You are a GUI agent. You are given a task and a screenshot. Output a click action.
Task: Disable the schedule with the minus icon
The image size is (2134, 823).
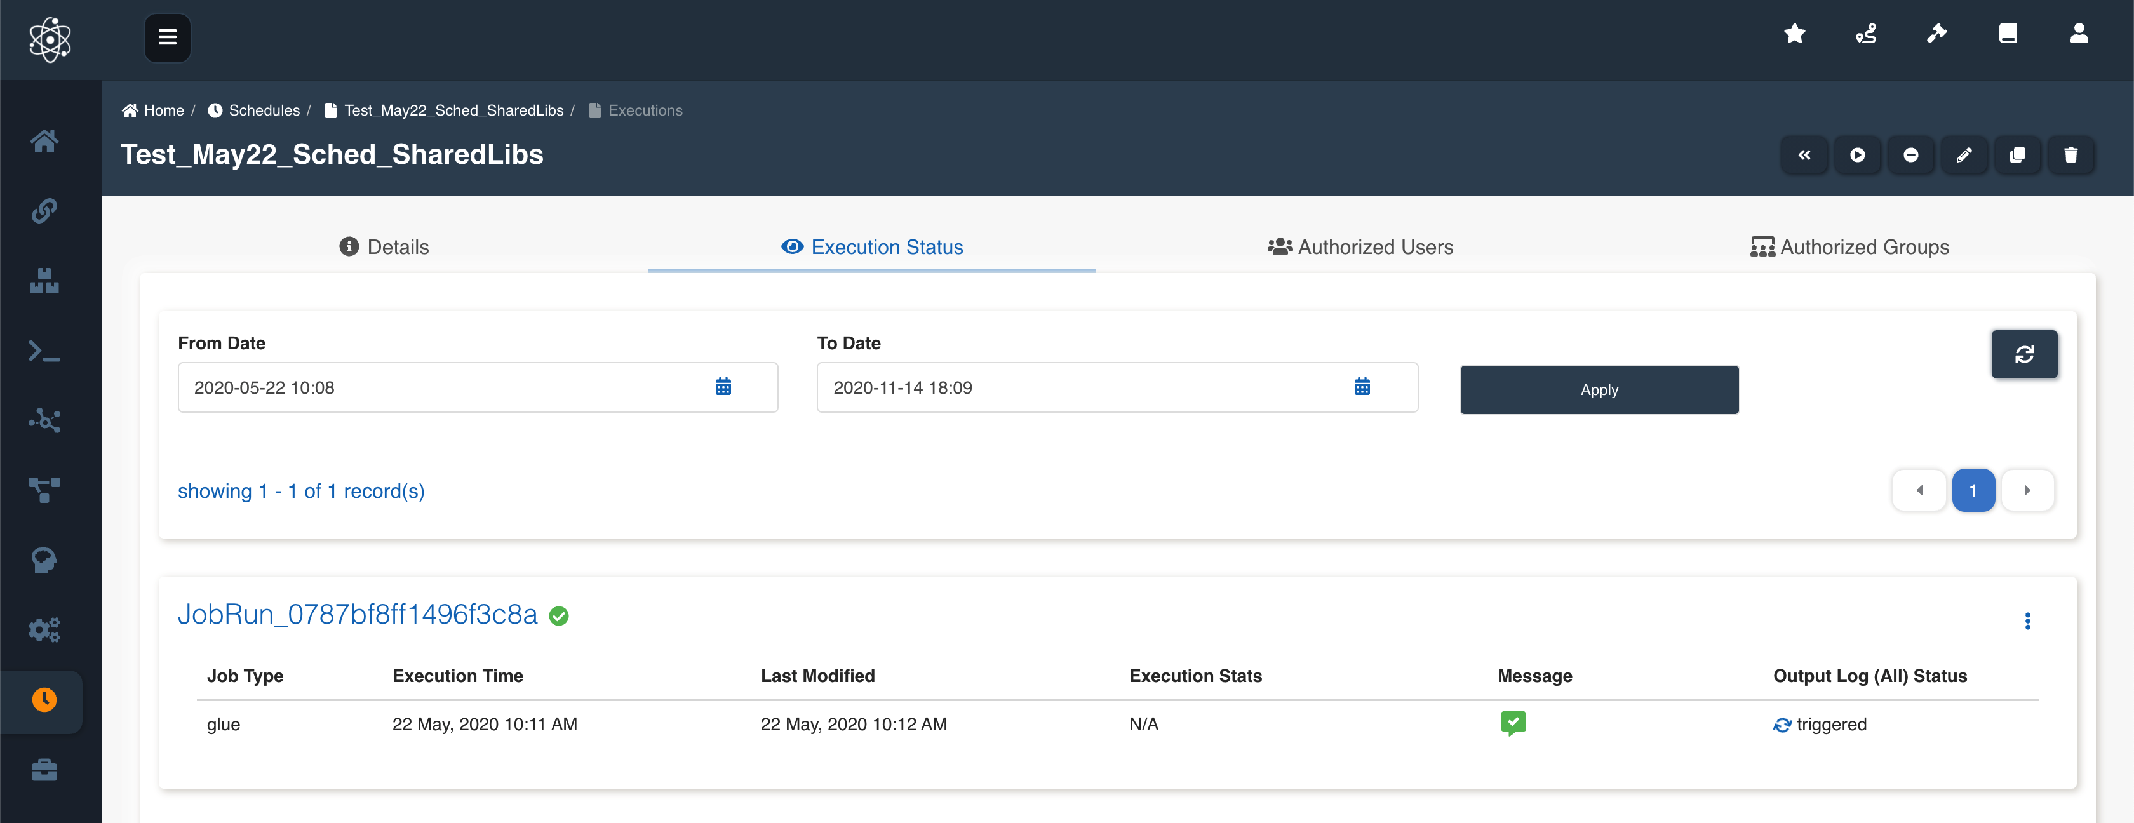tap(1912, 155)
